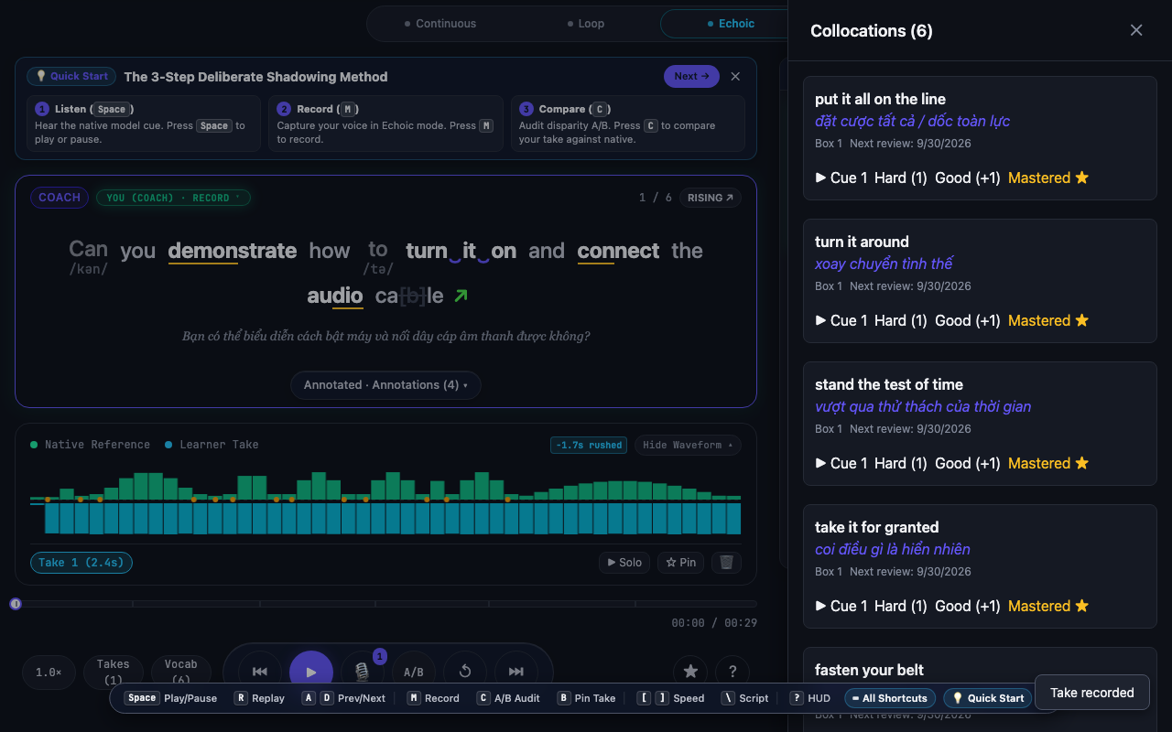Click the Speed shortcut hint
The height and width of the screenshot is (732, 1172).
coord(668,698)
